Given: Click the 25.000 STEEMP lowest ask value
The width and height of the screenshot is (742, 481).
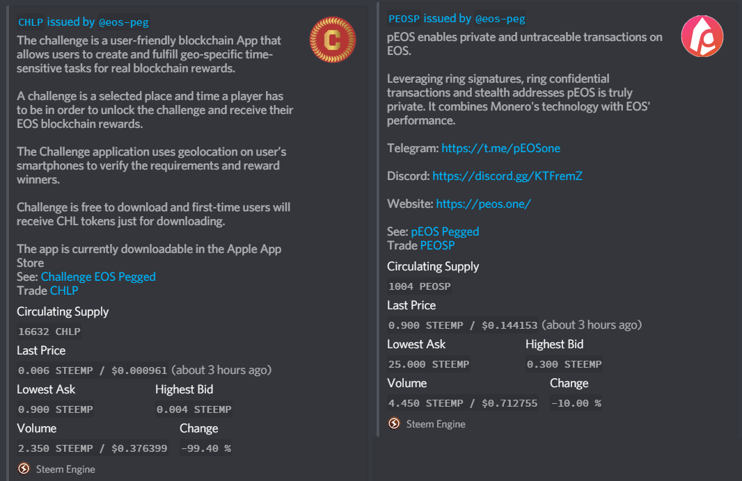Looking at the screenshot, I should point(429,364).
